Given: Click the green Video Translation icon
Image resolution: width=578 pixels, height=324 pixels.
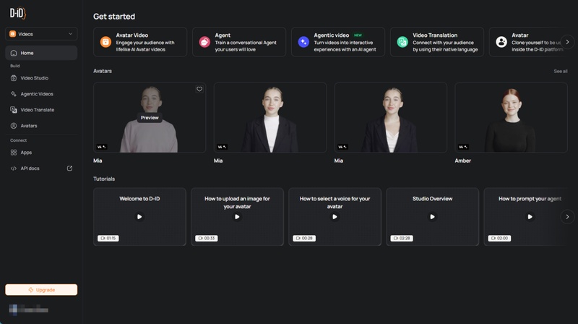Looking at the screenshot, I should coord(402,42).
